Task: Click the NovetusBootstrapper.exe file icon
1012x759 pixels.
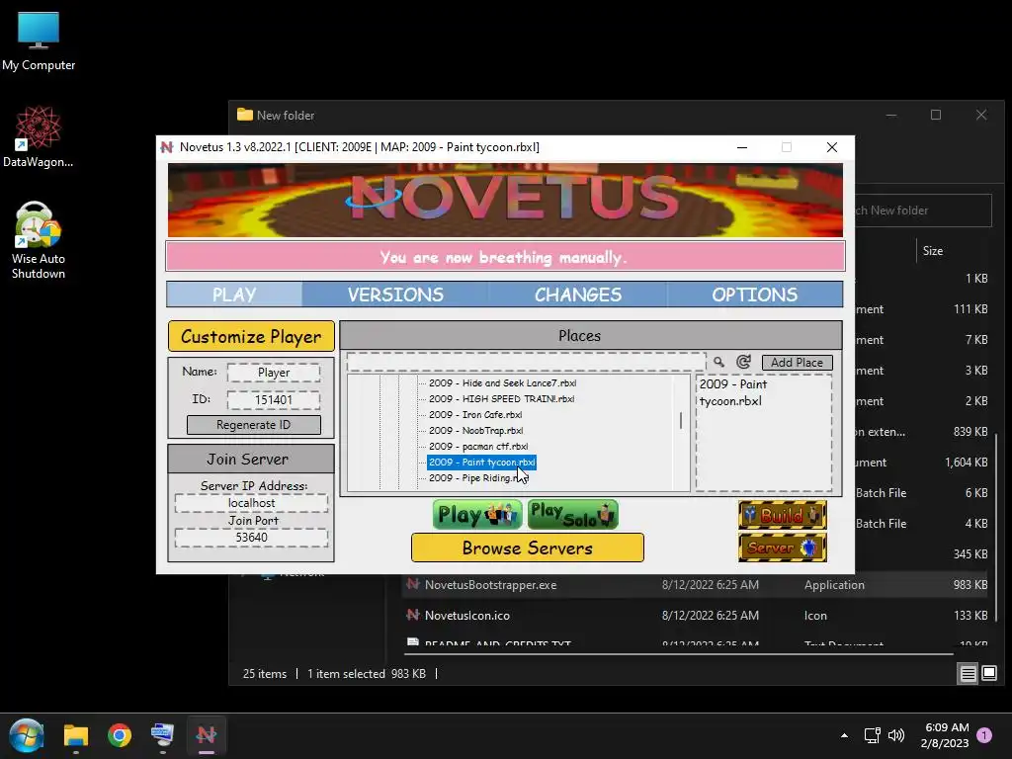Action: pyautogui.click(x=413, y=584)
